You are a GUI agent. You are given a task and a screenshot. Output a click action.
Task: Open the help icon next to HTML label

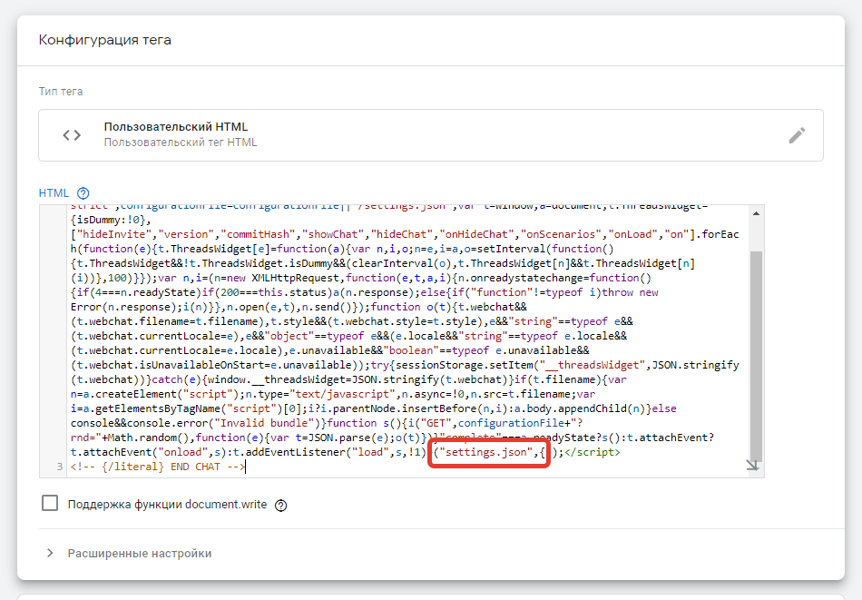pos(83,193)
